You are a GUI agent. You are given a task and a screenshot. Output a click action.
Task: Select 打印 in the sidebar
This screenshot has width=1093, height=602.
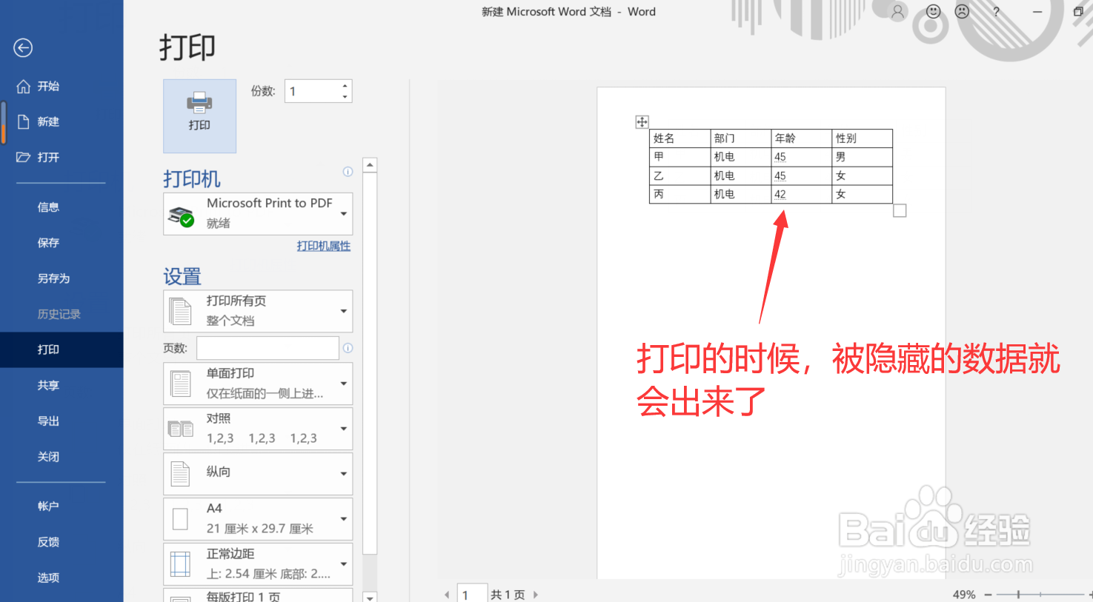coord(62,350)
